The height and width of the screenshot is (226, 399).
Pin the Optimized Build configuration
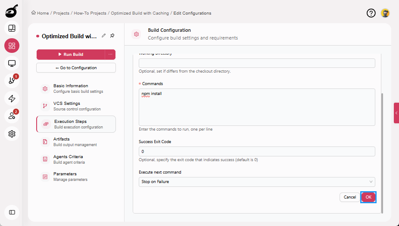coord(112,36)
